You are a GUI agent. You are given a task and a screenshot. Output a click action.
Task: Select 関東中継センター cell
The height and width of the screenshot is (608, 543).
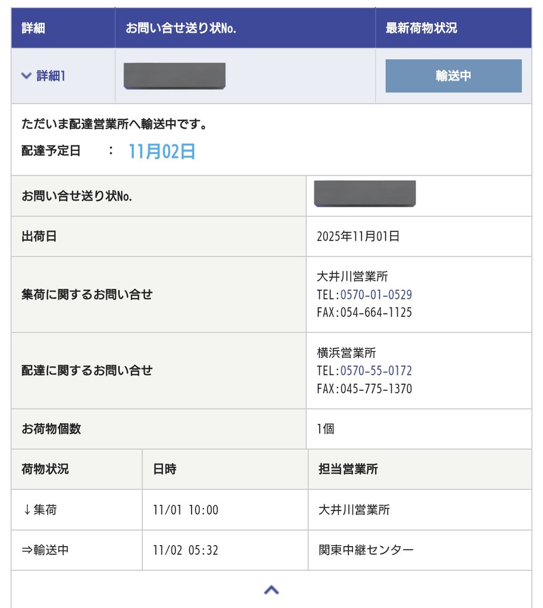click(366, 550)
